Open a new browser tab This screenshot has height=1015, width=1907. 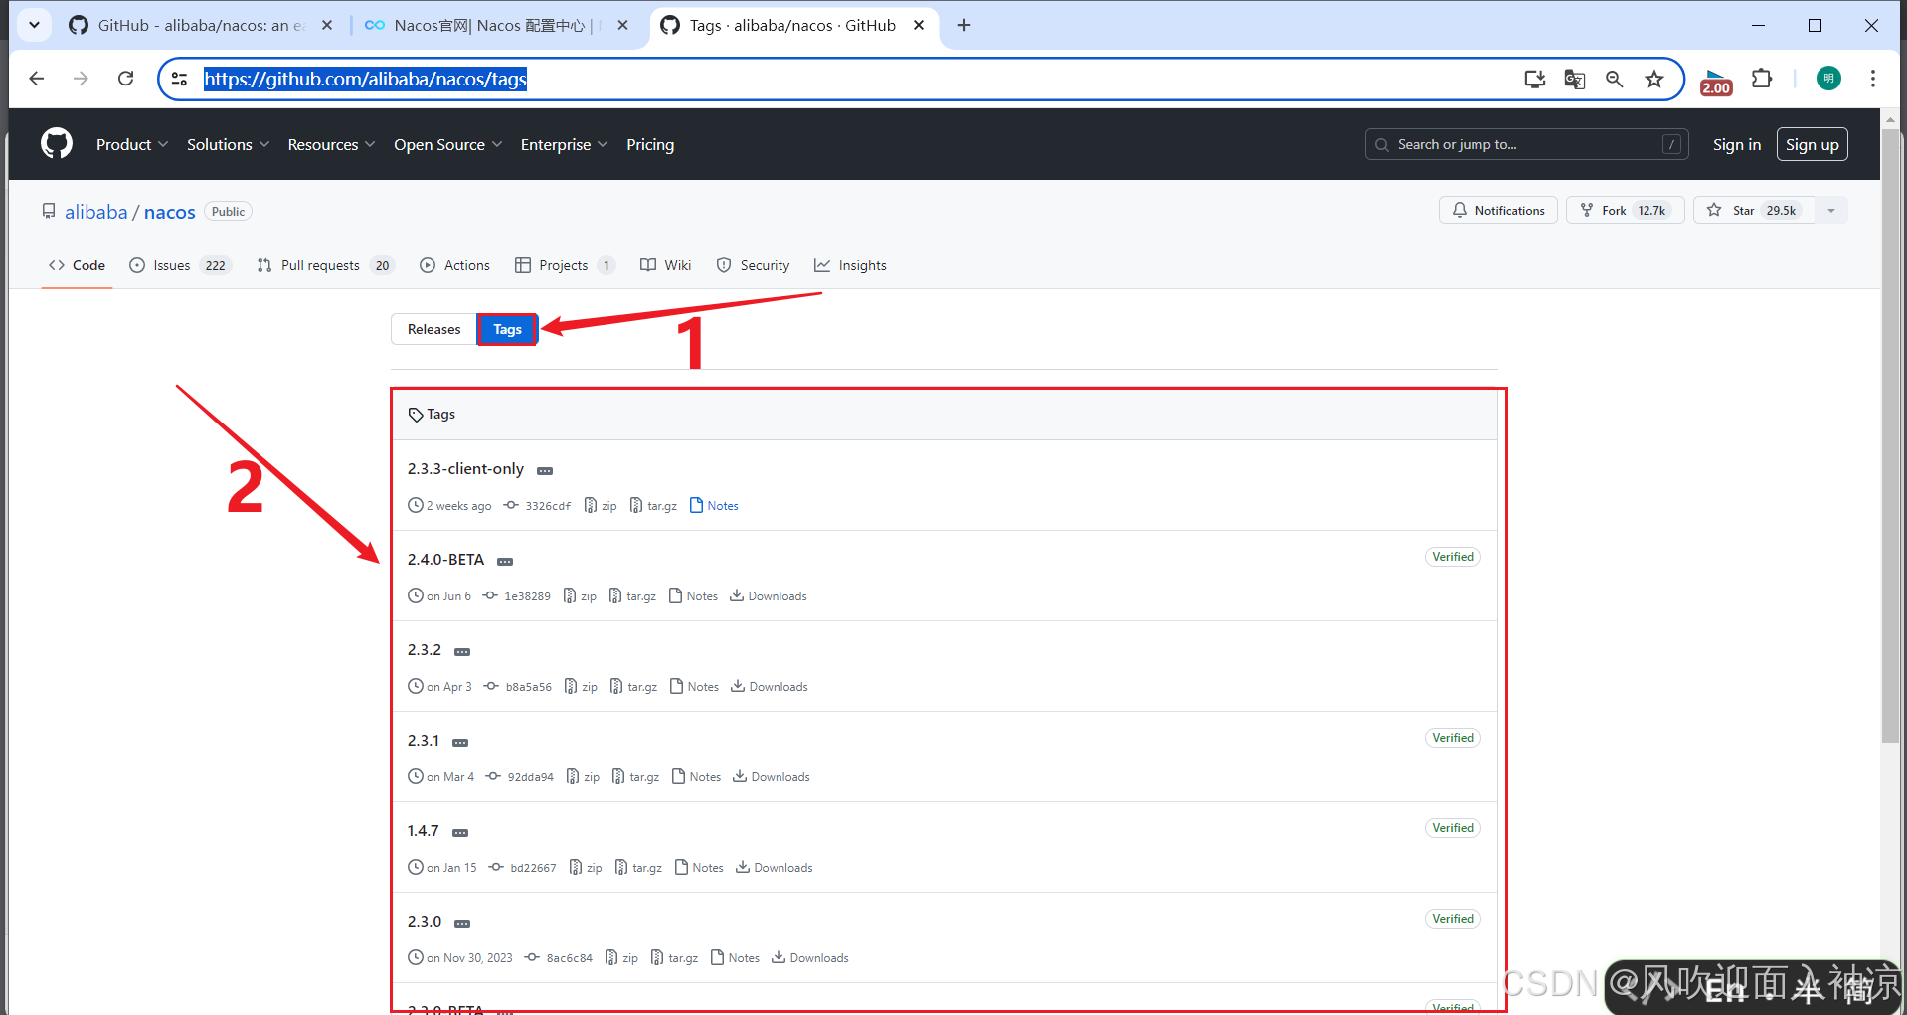(x=964, y=25)
